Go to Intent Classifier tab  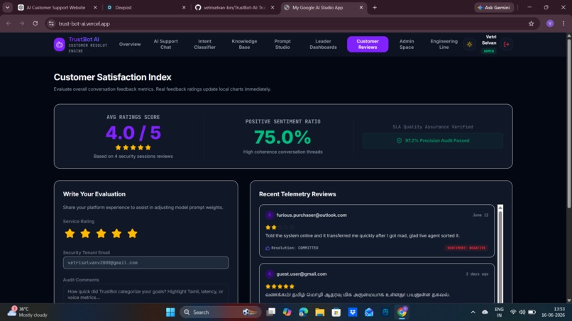point(204,44)
